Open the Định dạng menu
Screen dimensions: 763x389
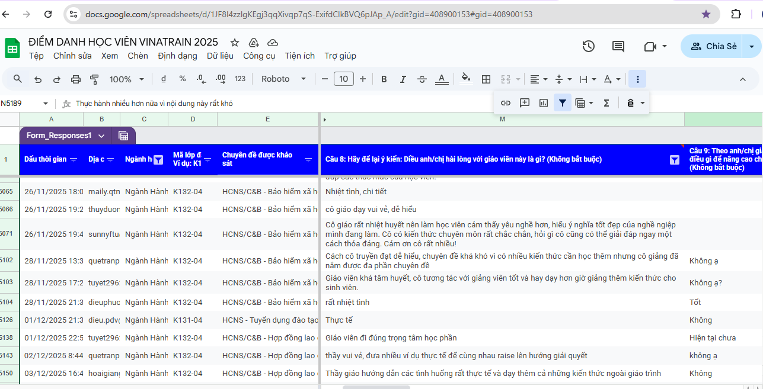177,56
